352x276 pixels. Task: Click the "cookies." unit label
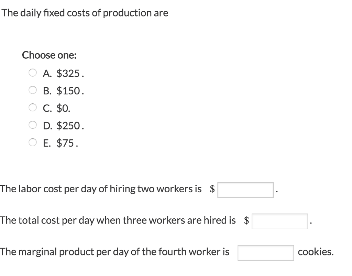click(316, 252)
